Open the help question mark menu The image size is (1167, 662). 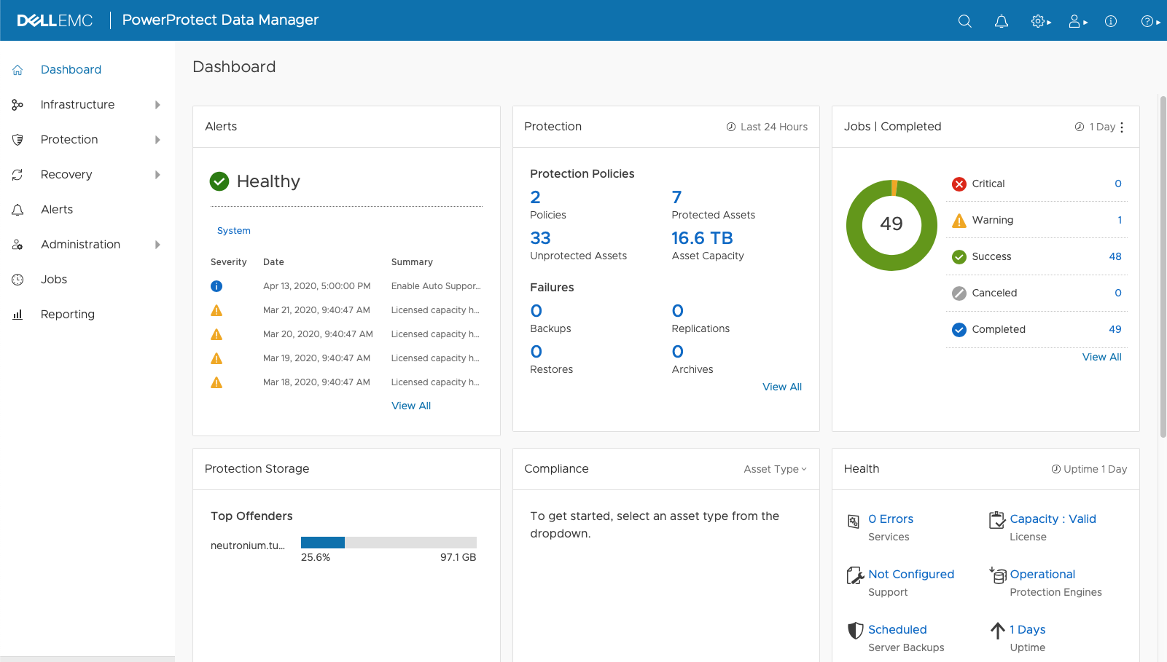point(1150,21)
